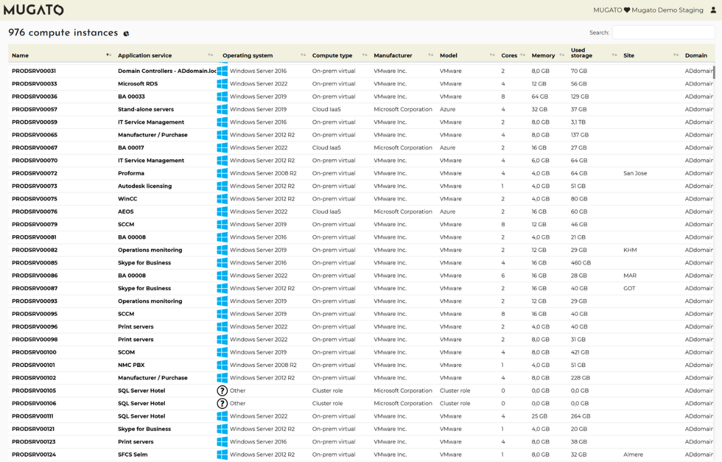Click the Windows icon for PRODSRV00031
Image resolution: width=722 pixels, height=462 pixels.
pyautogui.click(x=222, y=71)
